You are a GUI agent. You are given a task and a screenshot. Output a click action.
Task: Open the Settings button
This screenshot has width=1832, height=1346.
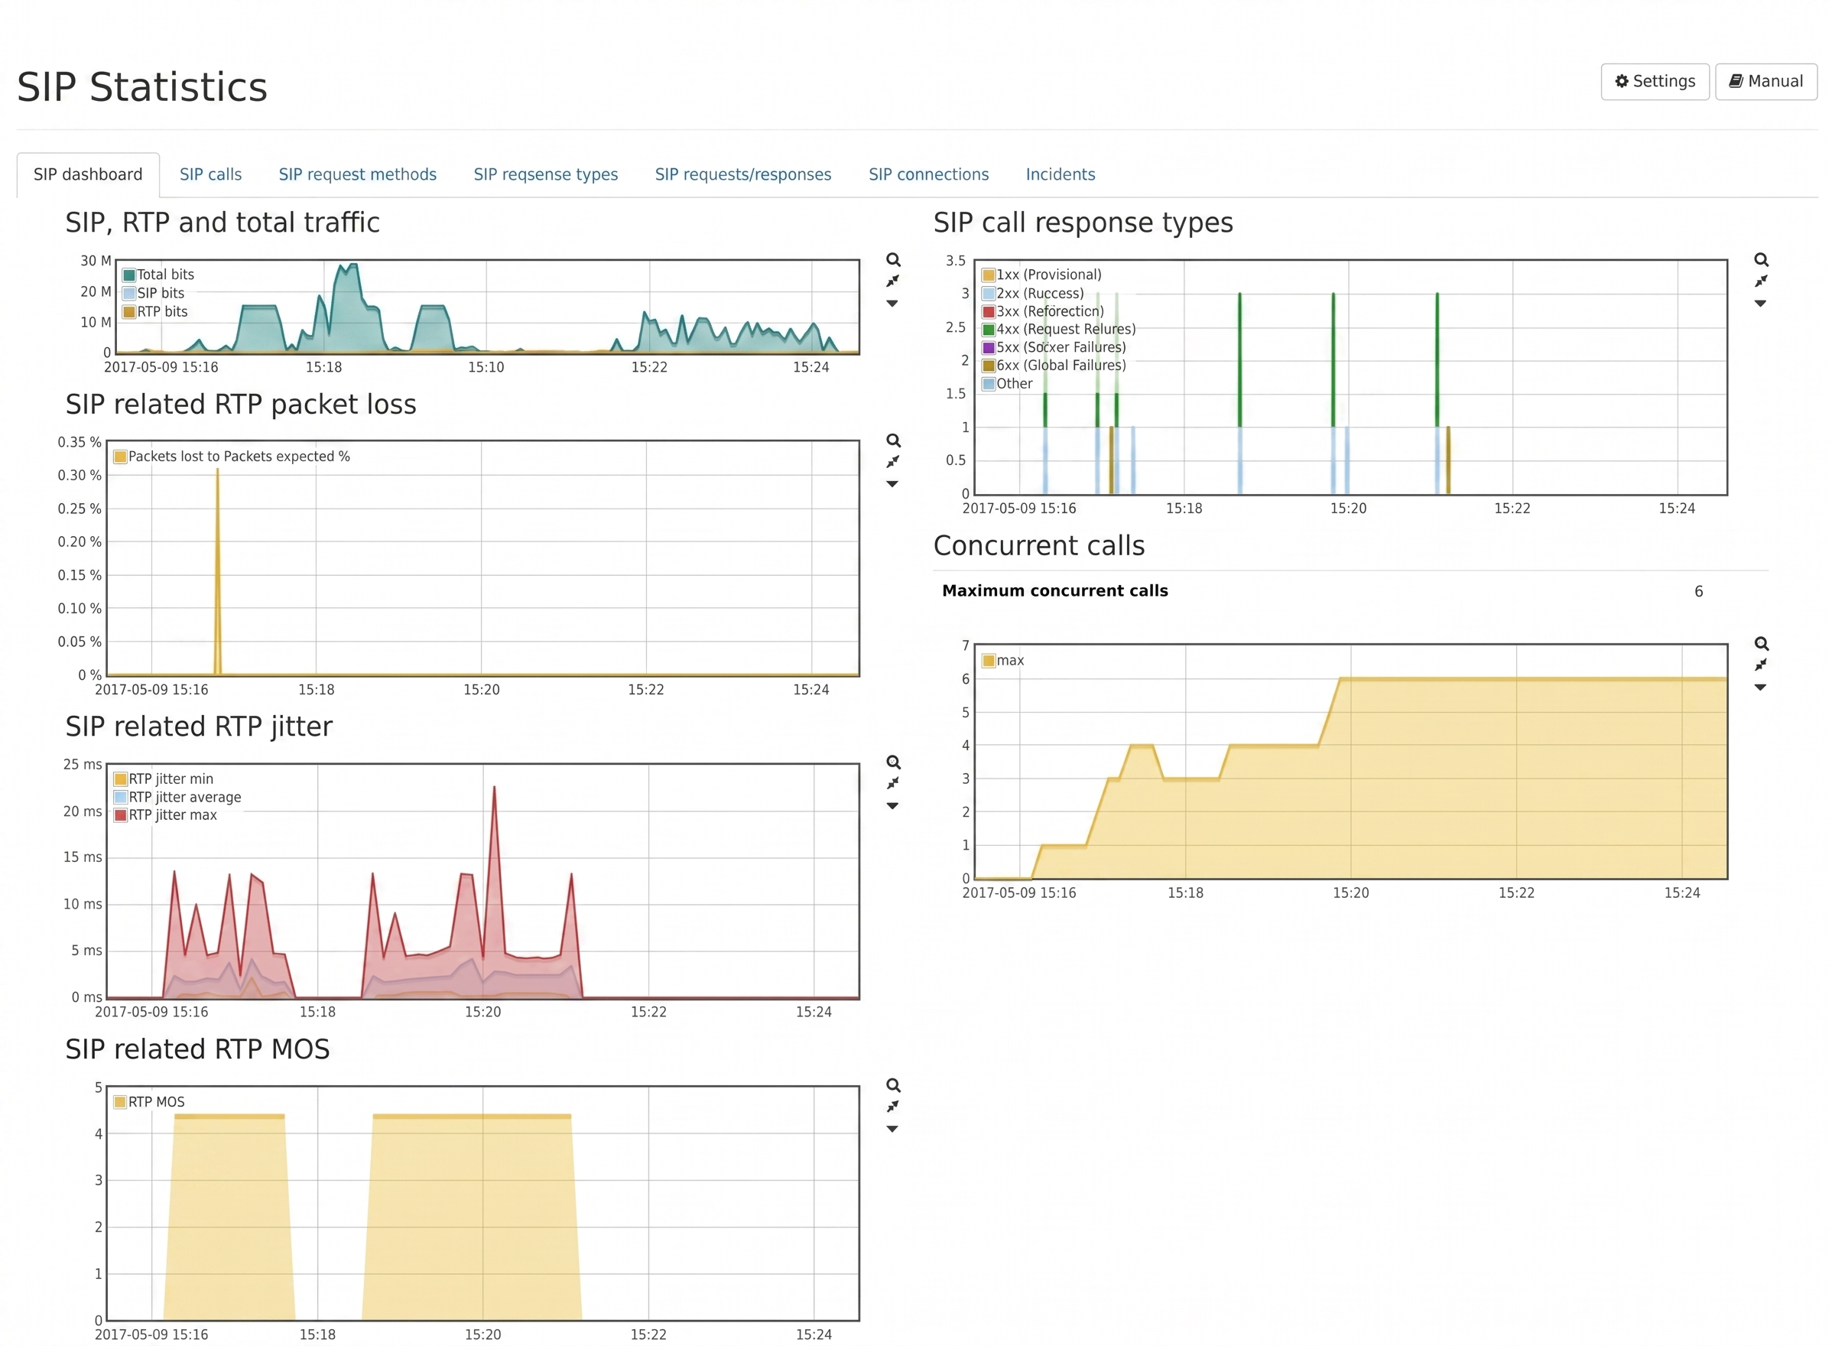click(x=1654, y=82)
